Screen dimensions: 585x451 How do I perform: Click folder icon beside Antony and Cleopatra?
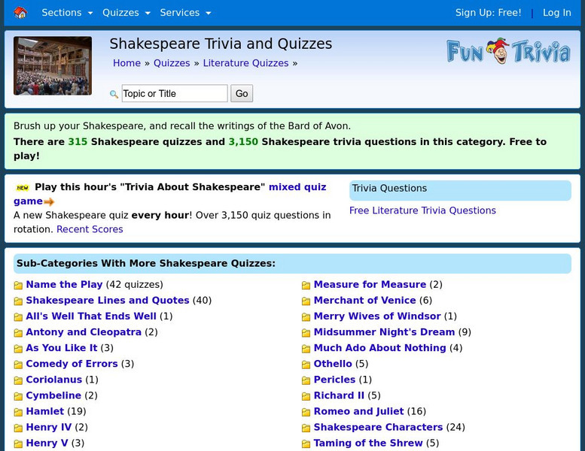pos(18,332)
